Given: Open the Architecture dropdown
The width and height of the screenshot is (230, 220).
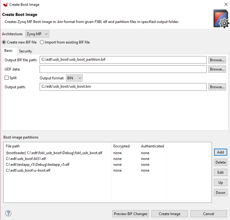Looking at the screenshot, I should [37, 34].
